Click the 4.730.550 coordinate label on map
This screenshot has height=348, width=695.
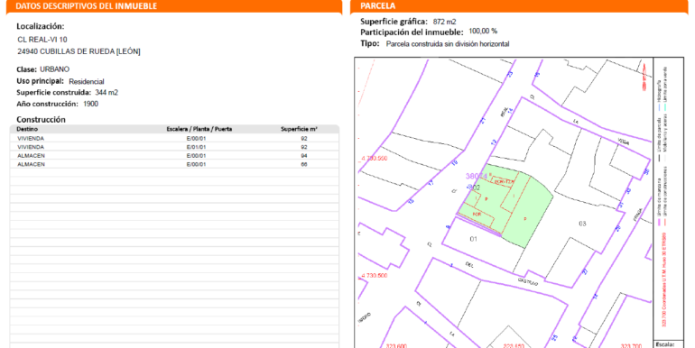[375, 158]
